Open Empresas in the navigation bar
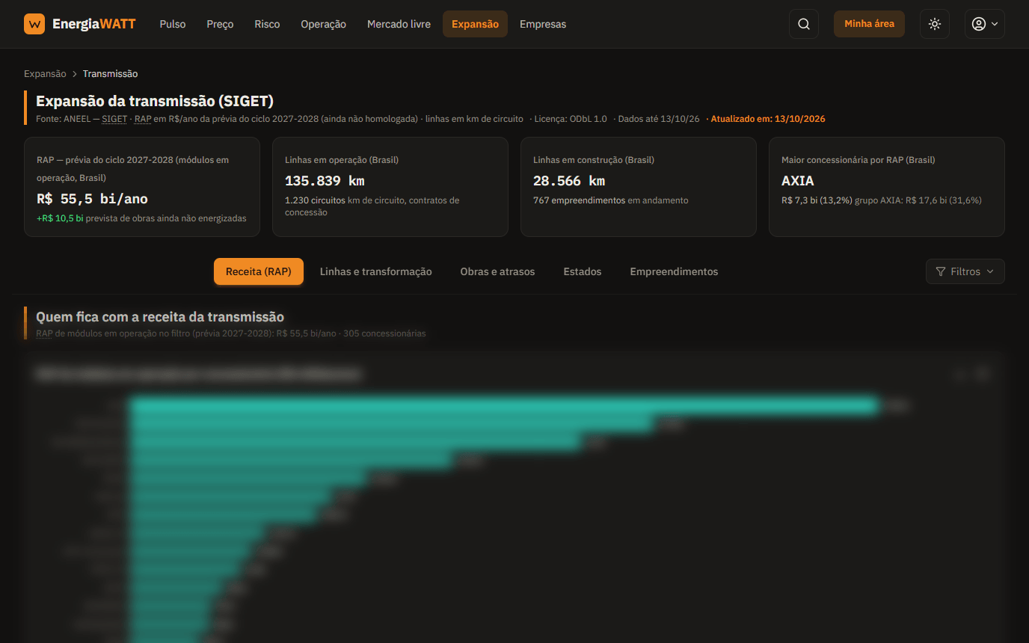Viewport: 1029px width, 643px height. [x=543, y=24]
